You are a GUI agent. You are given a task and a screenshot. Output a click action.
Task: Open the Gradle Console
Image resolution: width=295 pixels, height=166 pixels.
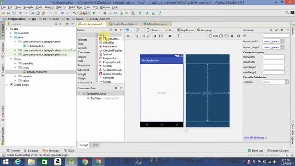pyautogui.click(x=278, y=151)
